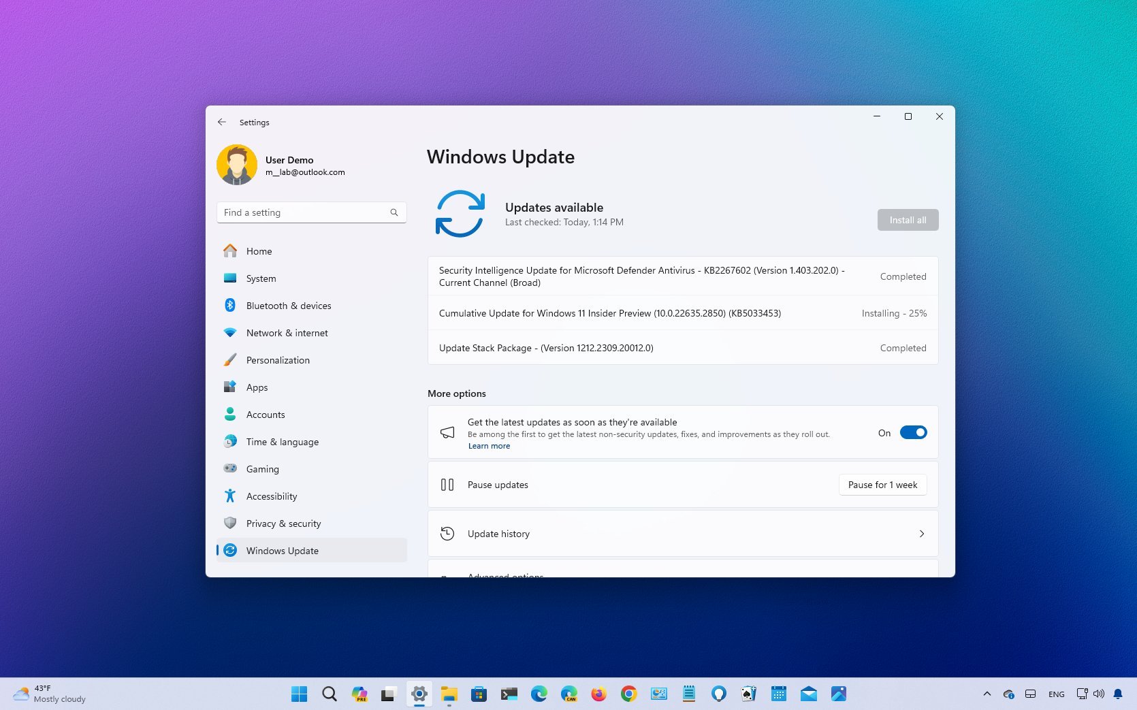Click the Find a setting search field
Viewport: 1137px width, 710px height.
pyautogui.click(x=310, y=212)
